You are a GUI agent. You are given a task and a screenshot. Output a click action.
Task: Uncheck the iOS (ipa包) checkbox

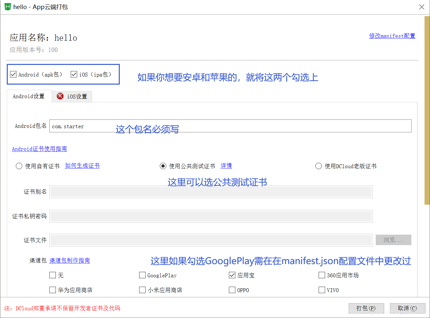tap(74, 74)
